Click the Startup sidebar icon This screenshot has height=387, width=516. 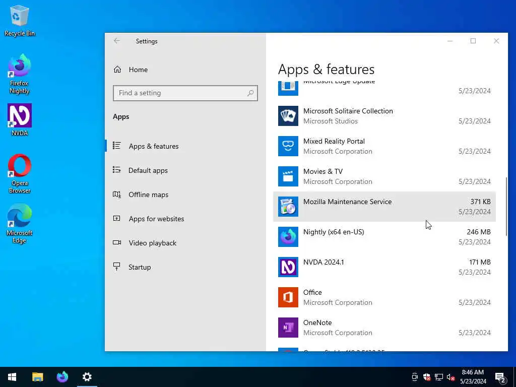pos(116,267)
